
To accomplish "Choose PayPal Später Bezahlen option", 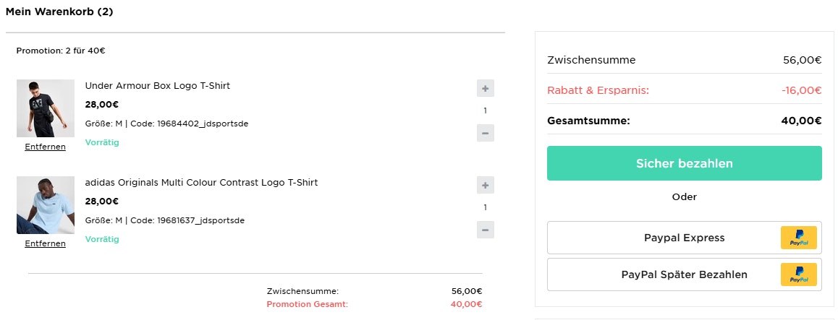I will tap(684, 274).
